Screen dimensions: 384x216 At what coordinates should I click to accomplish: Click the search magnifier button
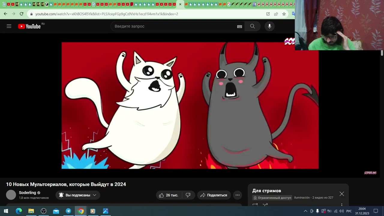click(252, 26)
